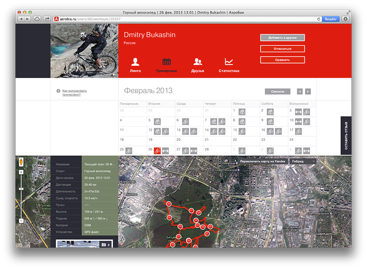Switch calendar to Списком list view
367x269 pixels.
click(278, 91)
